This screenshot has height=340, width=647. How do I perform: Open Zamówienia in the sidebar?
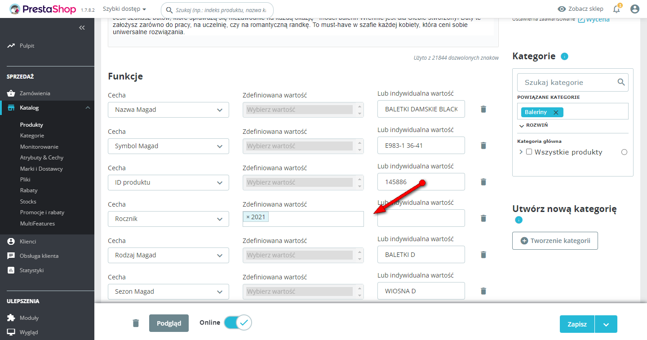pos(35,93)
